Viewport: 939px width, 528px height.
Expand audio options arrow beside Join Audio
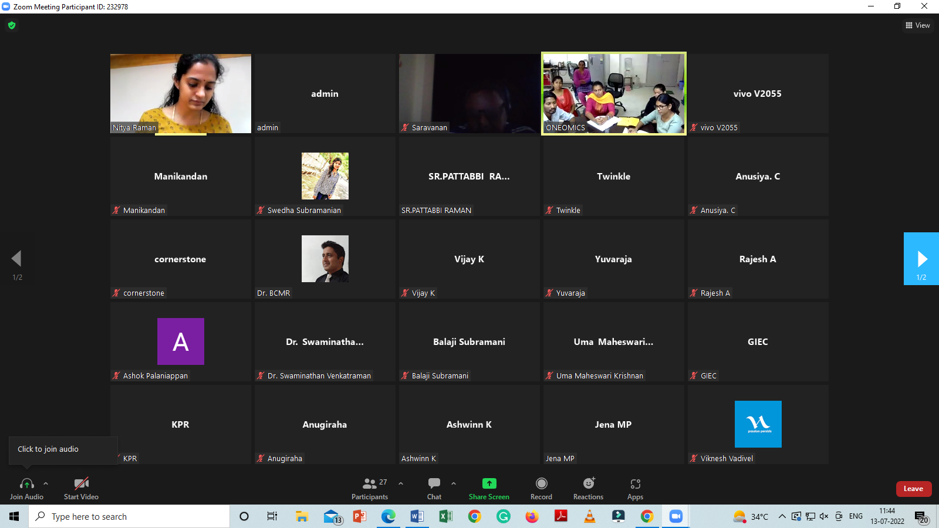point(46,483)
